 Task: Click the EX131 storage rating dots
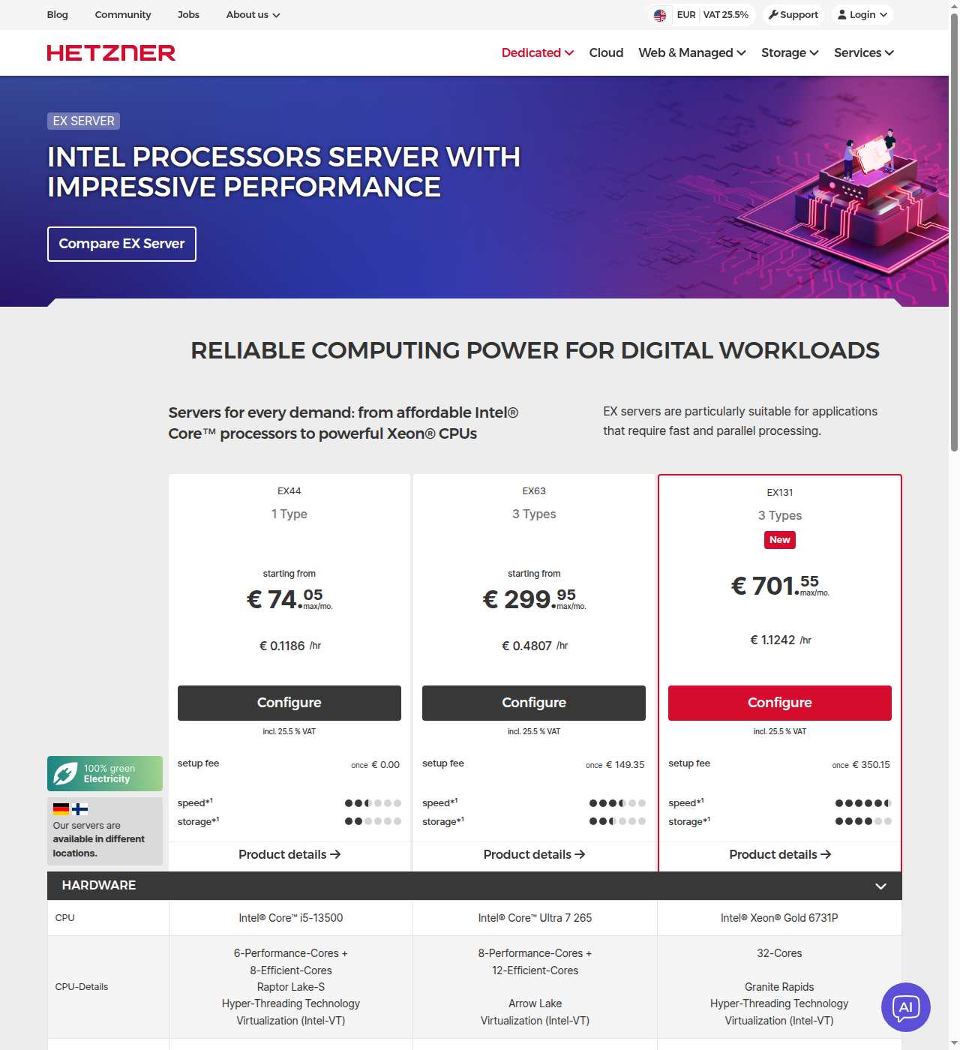click(x=863, y=821)
